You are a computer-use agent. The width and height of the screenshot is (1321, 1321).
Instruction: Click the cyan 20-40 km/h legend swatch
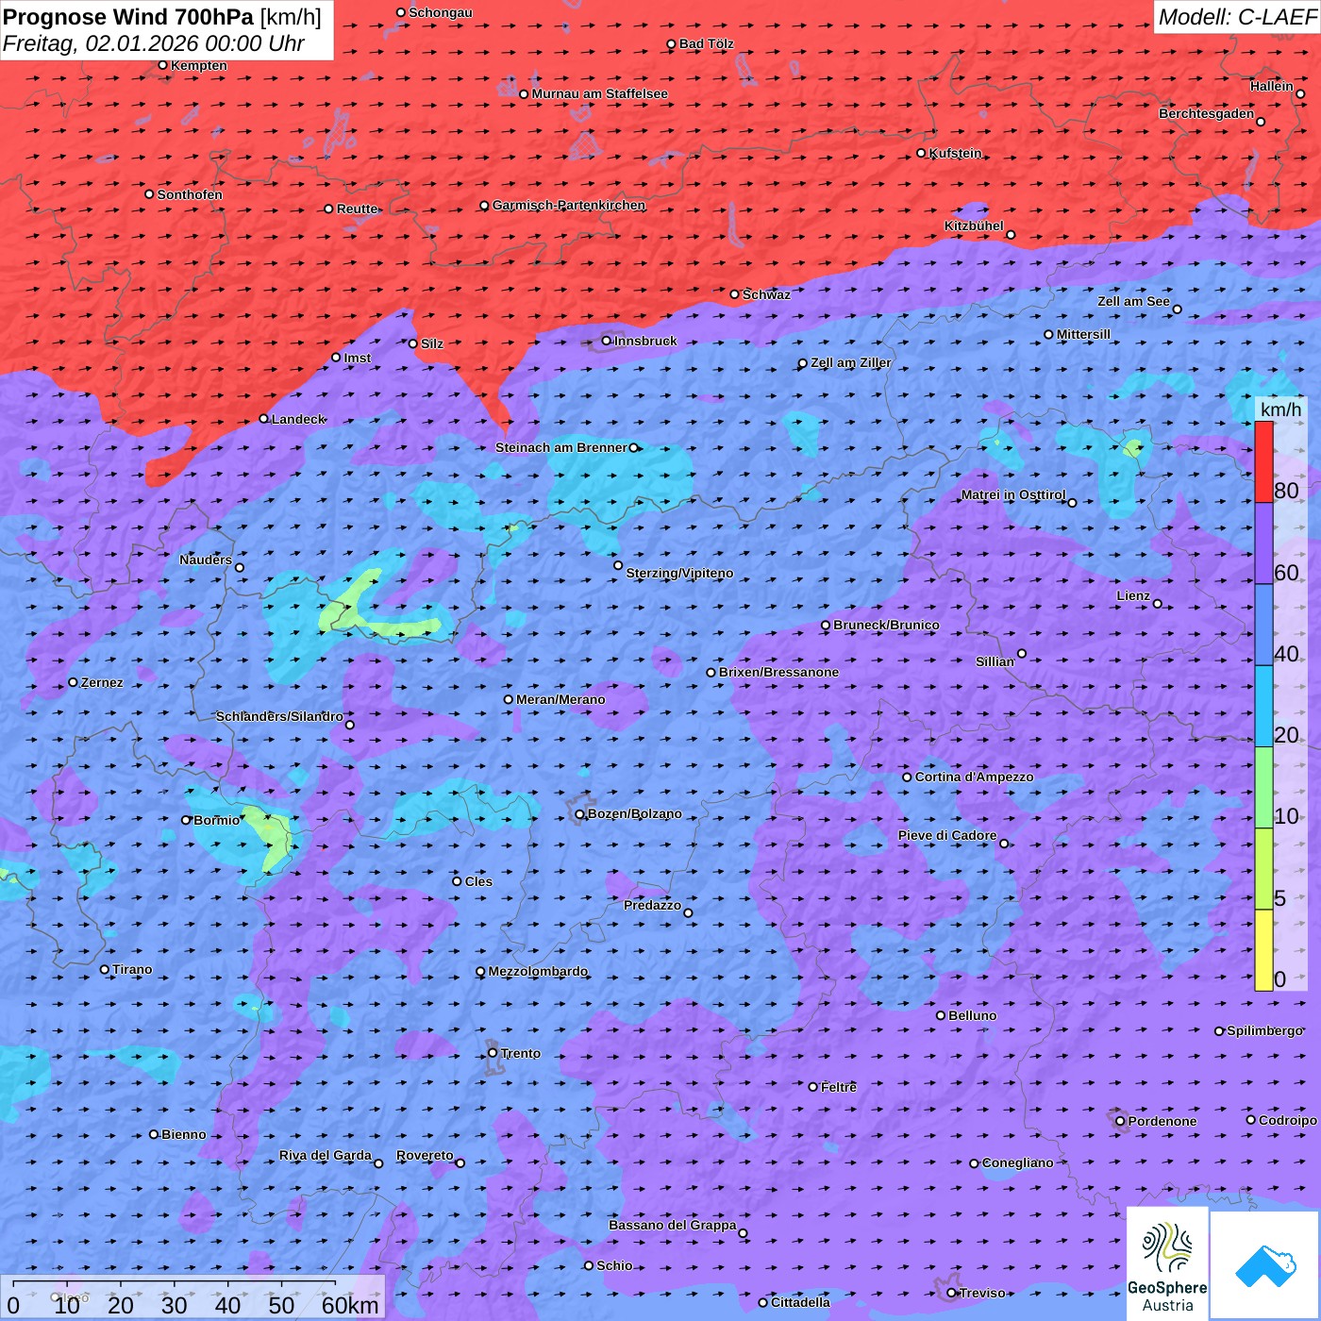pos(1263,706)
